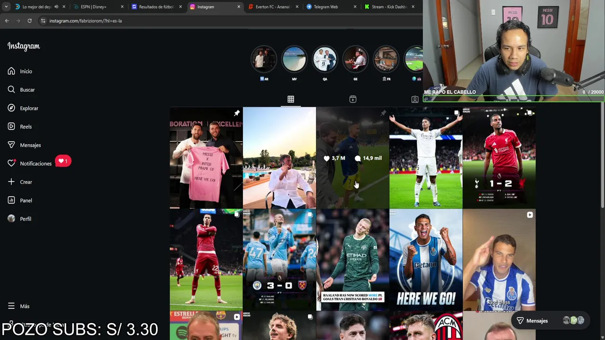The image size is (605, 340).
Task: Close the ESPN Disney+ tab
Action: click(x=122, y=7)
